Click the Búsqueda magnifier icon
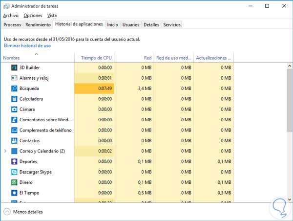Viewport: 293px width, 221px height. coord(14,88)
